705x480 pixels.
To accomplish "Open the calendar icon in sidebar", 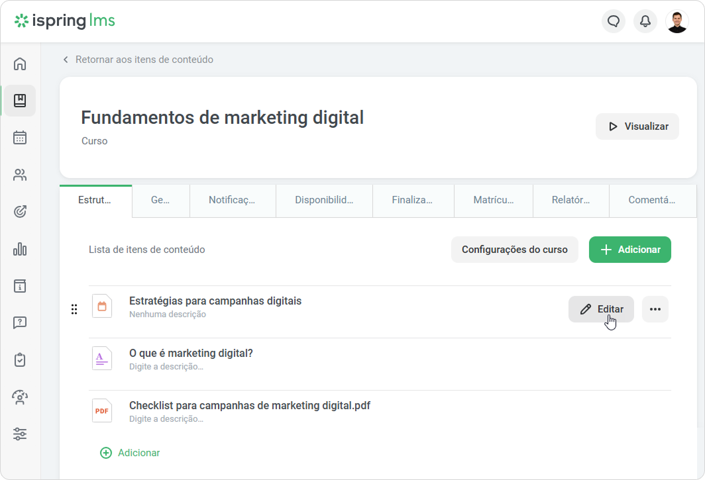I will (20, 138).
